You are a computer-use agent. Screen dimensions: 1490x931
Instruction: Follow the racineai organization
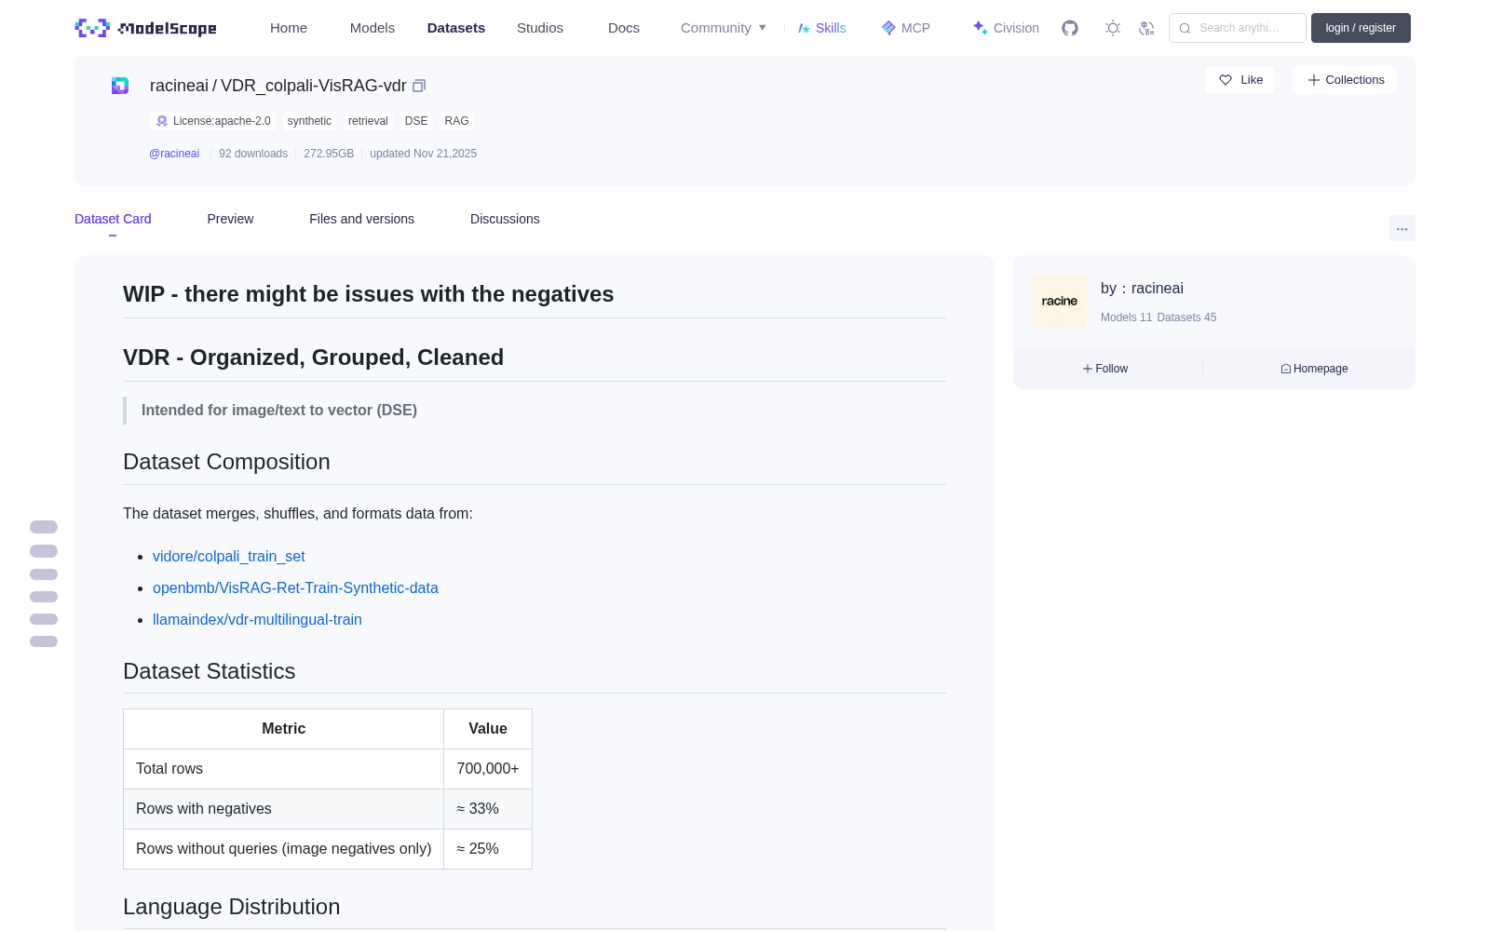1105,369
